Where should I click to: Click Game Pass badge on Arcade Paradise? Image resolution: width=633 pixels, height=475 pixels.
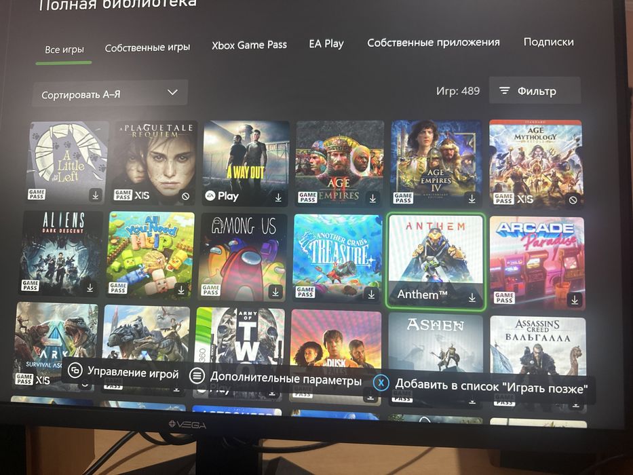(x=504, y=298)
